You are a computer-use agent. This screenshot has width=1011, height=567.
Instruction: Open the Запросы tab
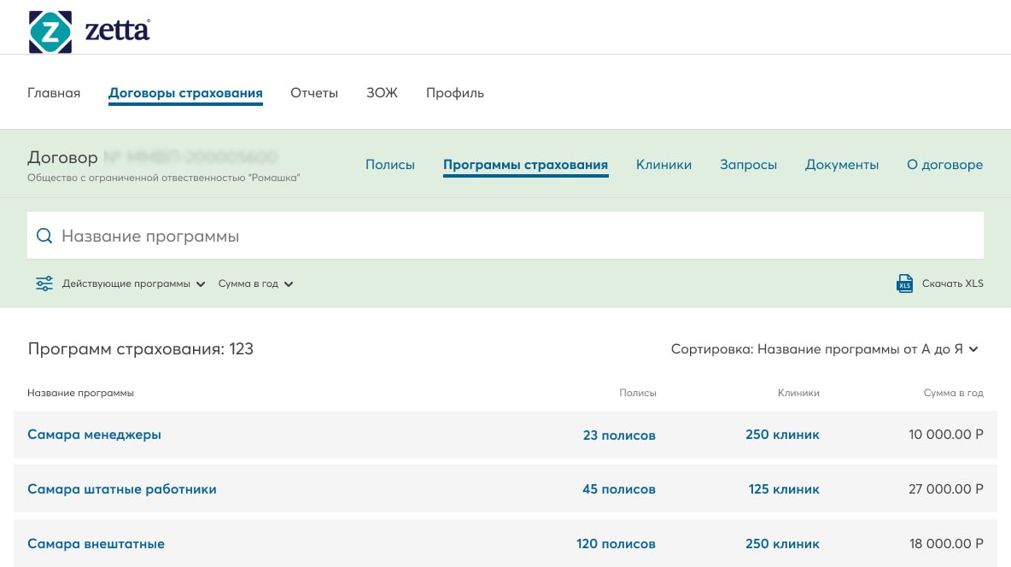click(748, 165)
